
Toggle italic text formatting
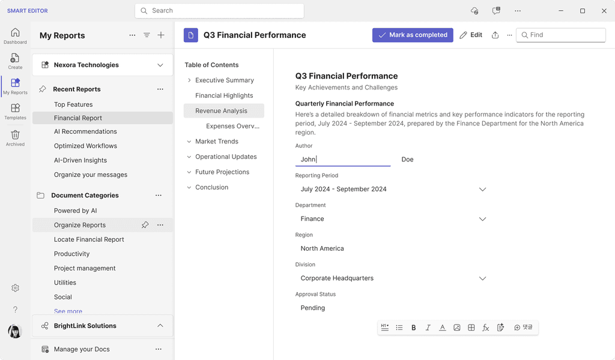pos(428,328)
